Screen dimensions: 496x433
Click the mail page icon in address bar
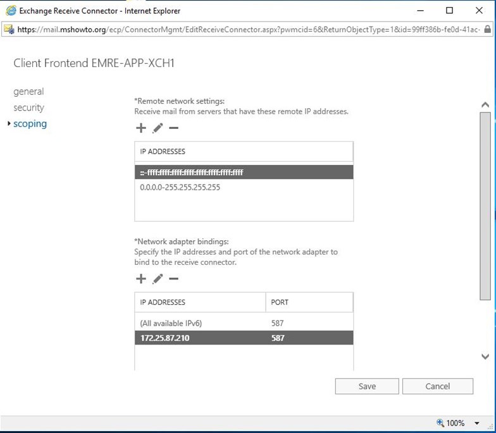9,29
